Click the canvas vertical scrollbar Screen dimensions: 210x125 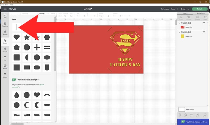coord(176,23)
